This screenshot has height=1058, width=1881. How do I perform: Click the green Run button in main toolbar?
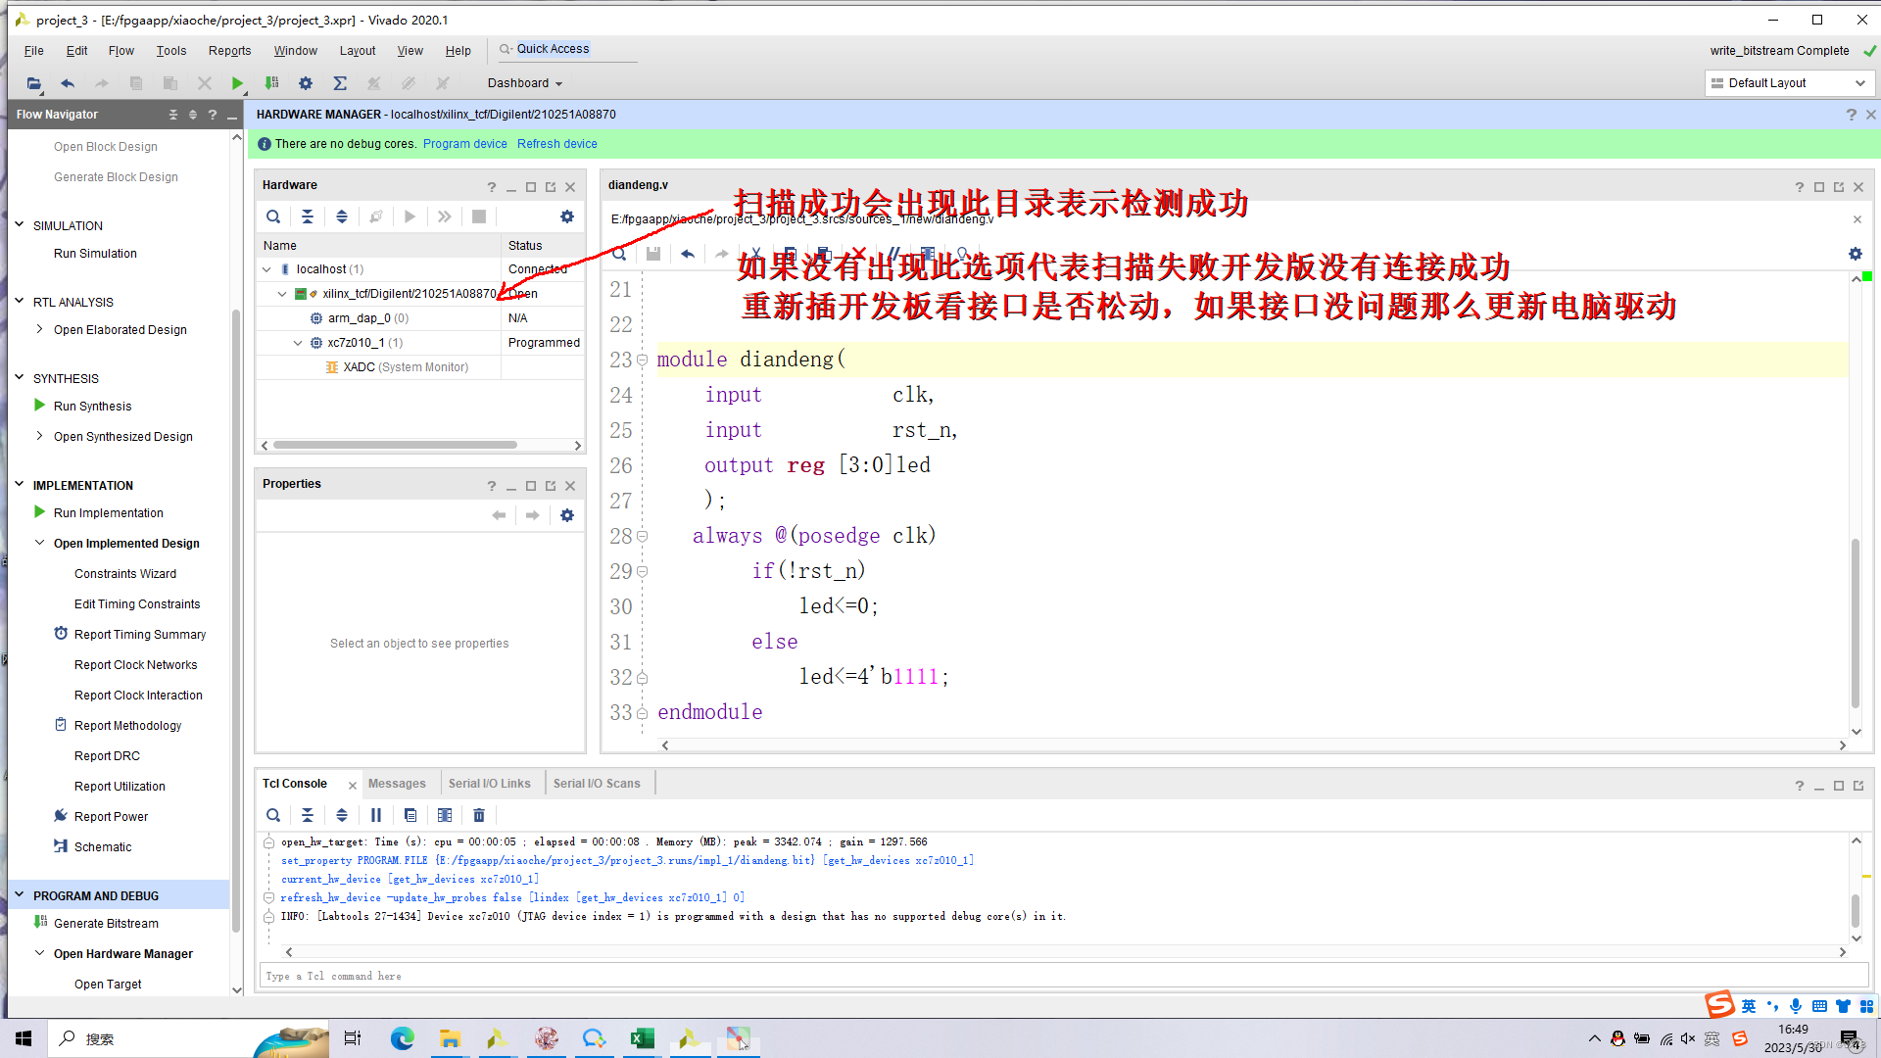(236, 83)
